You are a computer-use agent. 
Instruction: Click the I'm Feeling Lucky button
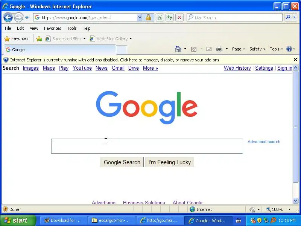(x=170, y=162)
